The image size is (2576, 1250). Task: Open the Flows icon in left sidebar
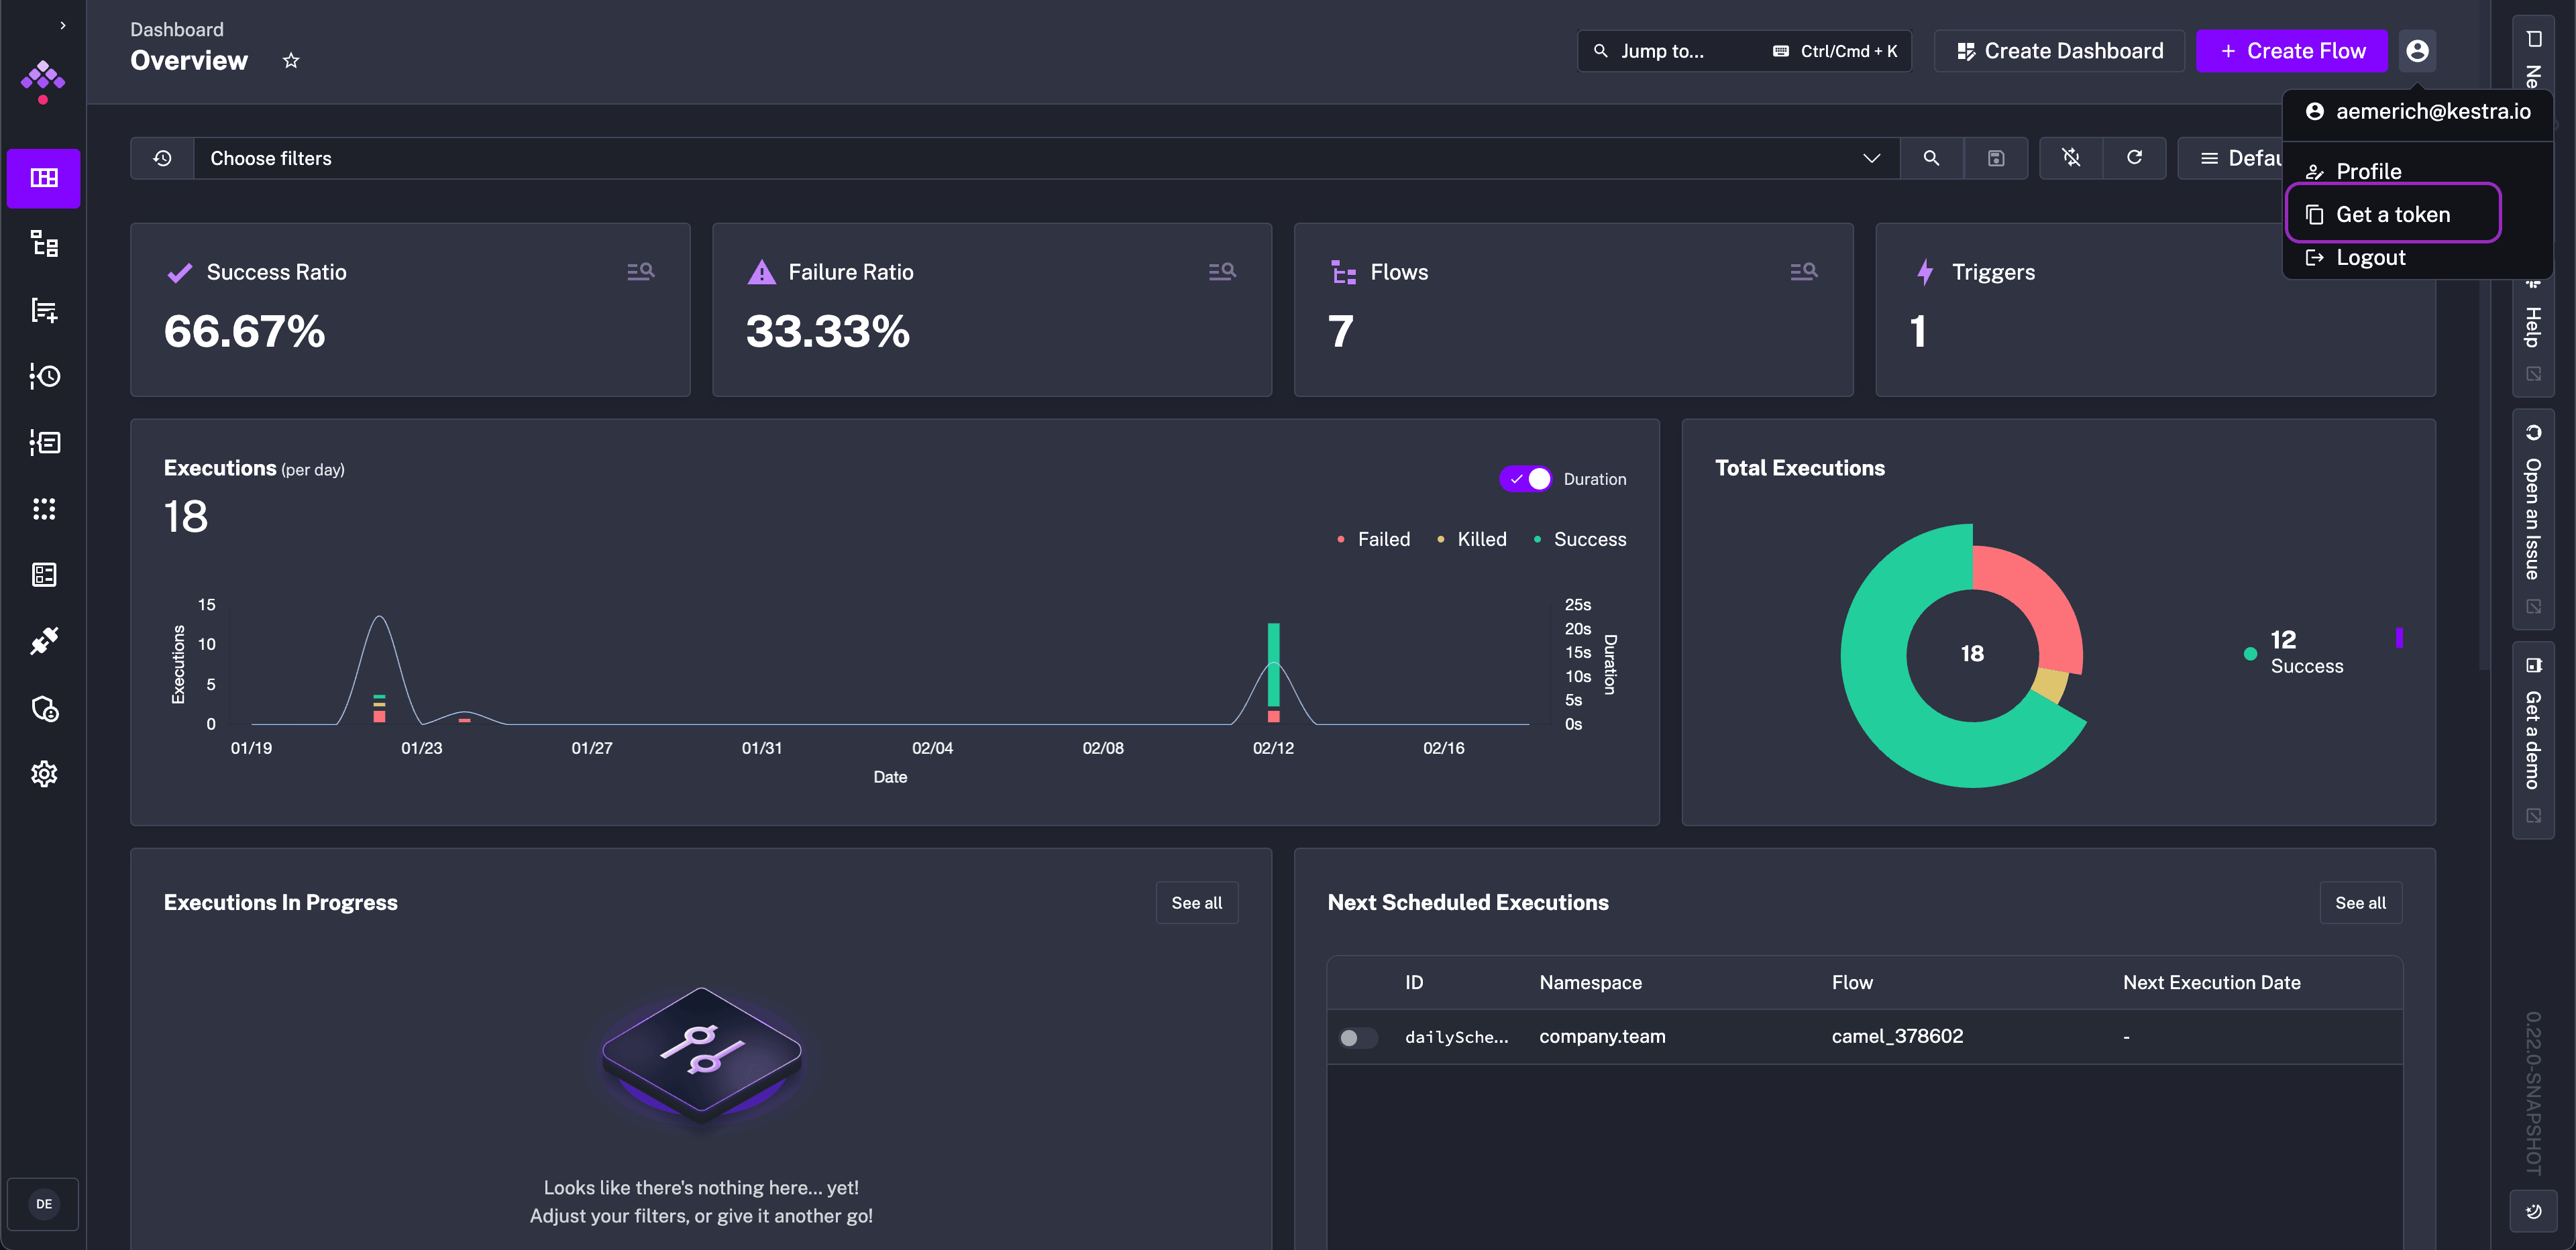click(x=44, y=244)
